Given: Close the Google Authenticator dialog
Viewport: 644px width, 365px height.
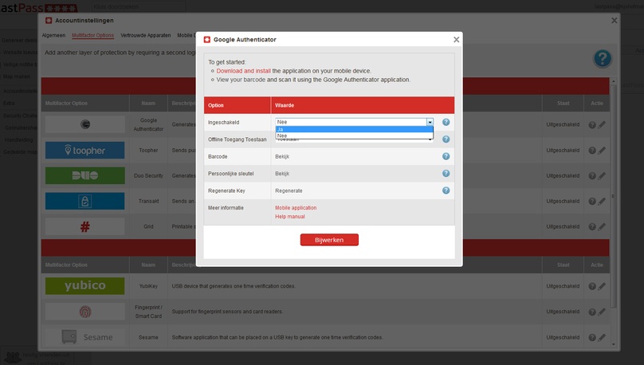Looking at the screenshot, I should (456, 39).
